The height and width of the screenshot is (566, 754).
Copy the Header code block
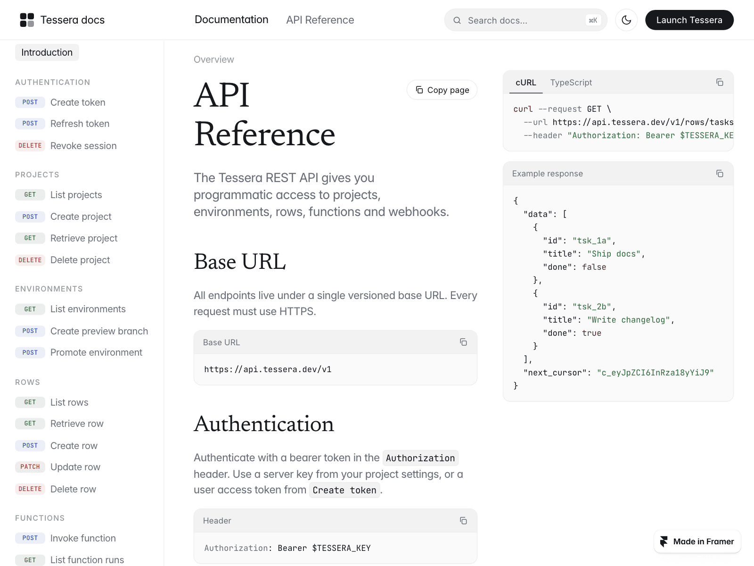(463, 520)
